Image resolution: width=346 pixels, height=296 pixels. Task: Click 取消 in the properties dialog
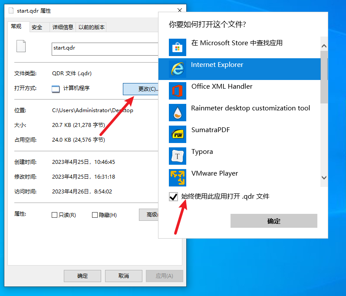[x=124, y=276]
